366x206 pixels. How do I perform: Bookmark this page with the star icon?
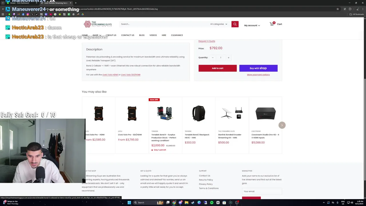338,9
